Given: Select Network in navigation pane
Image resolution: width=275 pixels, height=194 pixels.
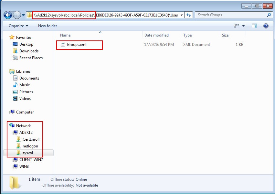Looking at the screenshot, I should pos(24,126).
